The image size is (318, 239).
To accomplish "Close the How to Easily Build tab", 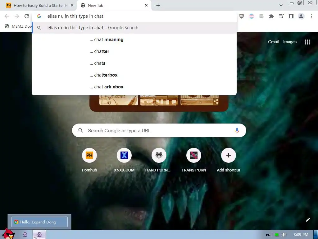I will (72, 6).
